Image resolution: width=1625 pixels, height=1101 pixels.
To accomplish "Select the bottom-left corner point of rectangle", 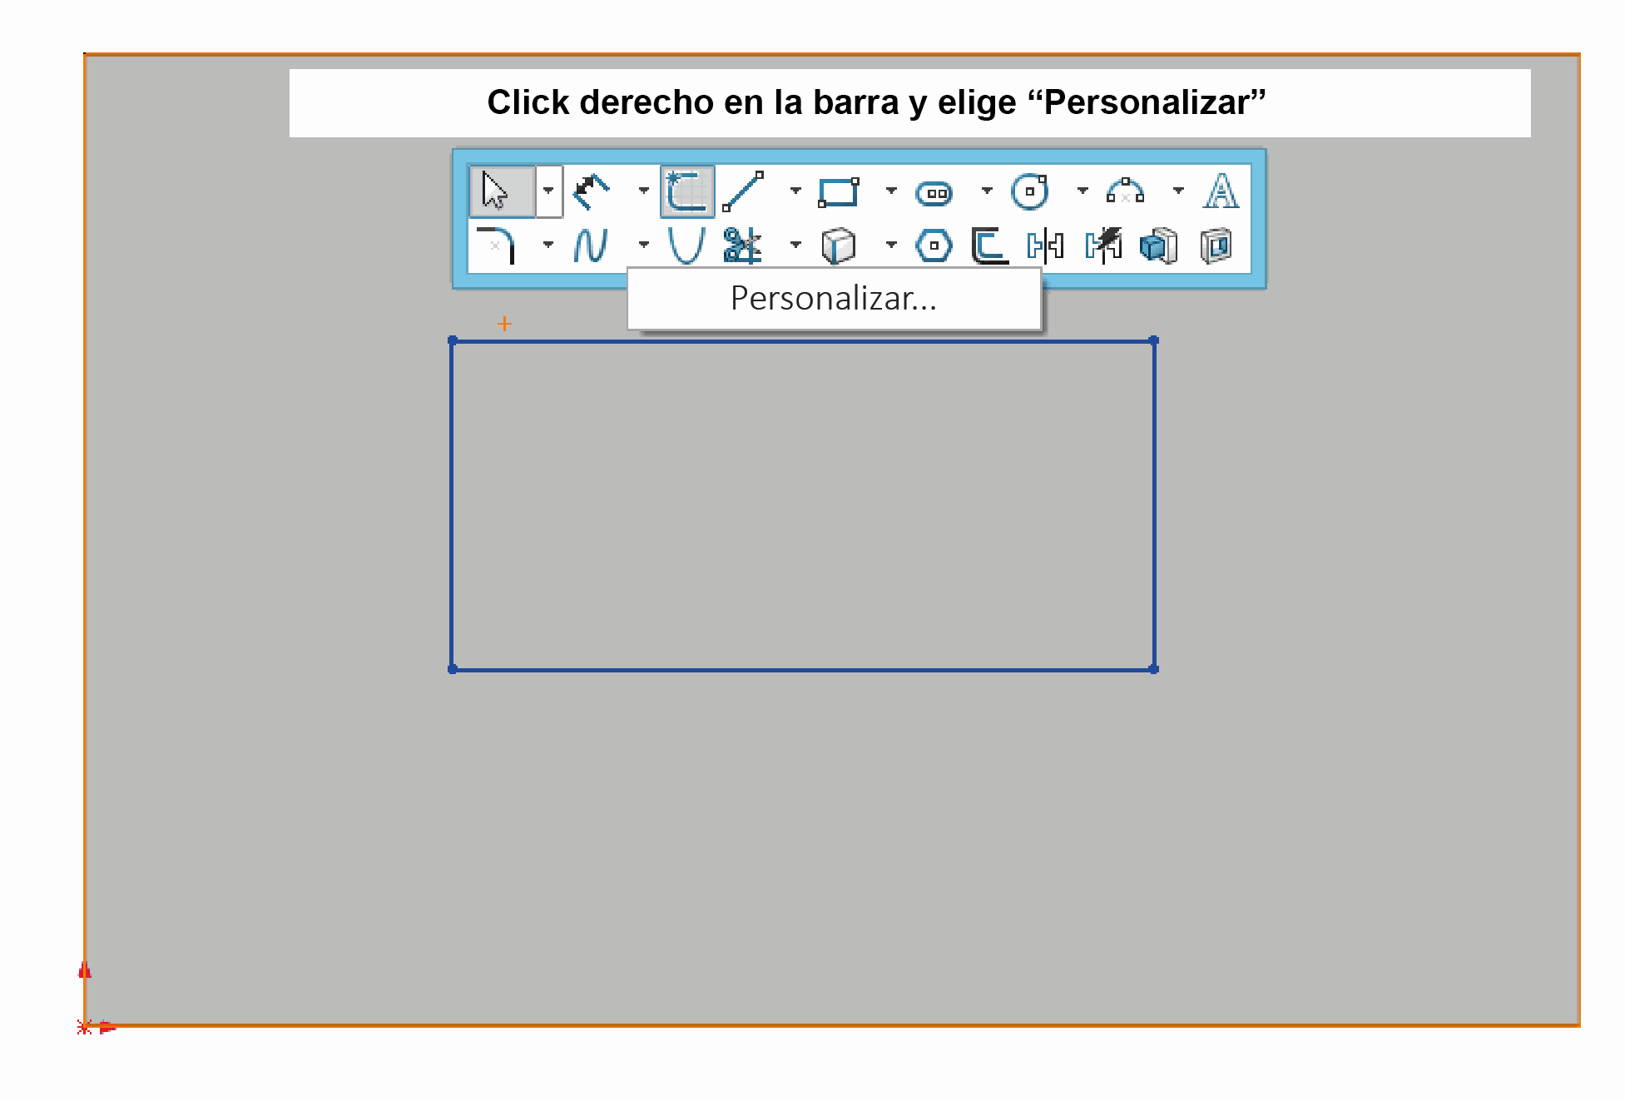I will coord(453,669).
